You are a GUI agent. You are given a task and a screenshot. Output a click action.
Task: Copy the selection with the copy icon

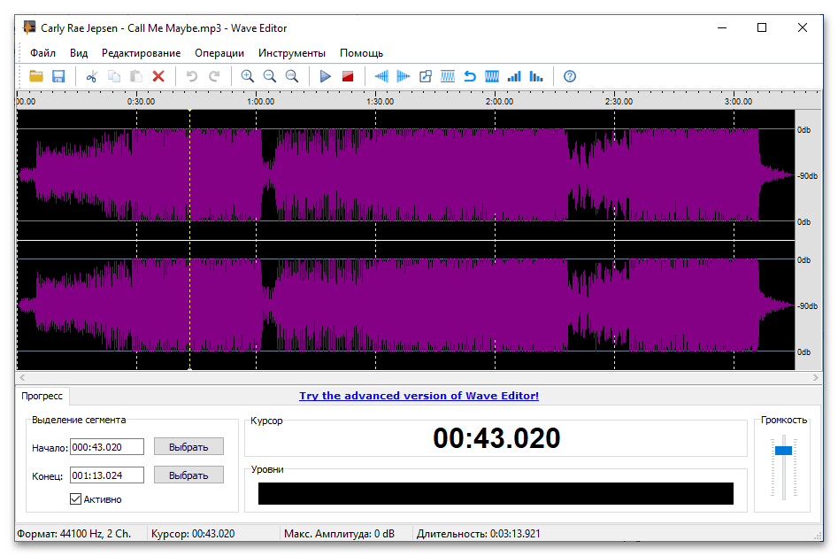pyautogui.click(x=114, y=76)
